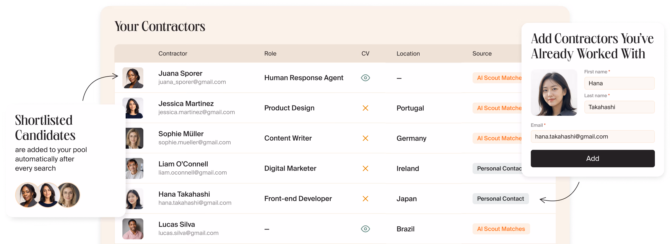Click the Content Writer role

288,138
